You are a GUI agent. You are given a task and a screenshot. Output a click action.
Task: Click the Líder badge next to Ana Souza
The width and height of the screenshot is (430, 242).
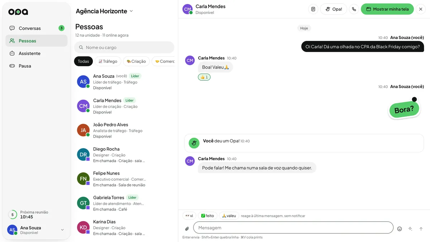[135, 76]
